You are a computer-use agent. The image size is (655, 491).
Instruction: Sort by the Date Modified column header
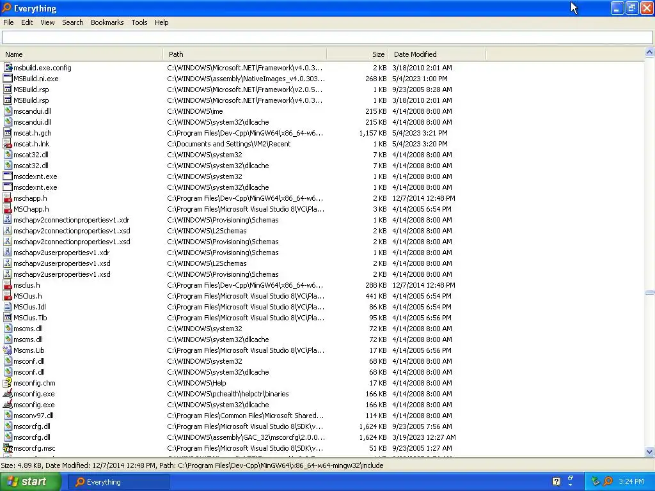pyautogui.click(x=437, y=54)
